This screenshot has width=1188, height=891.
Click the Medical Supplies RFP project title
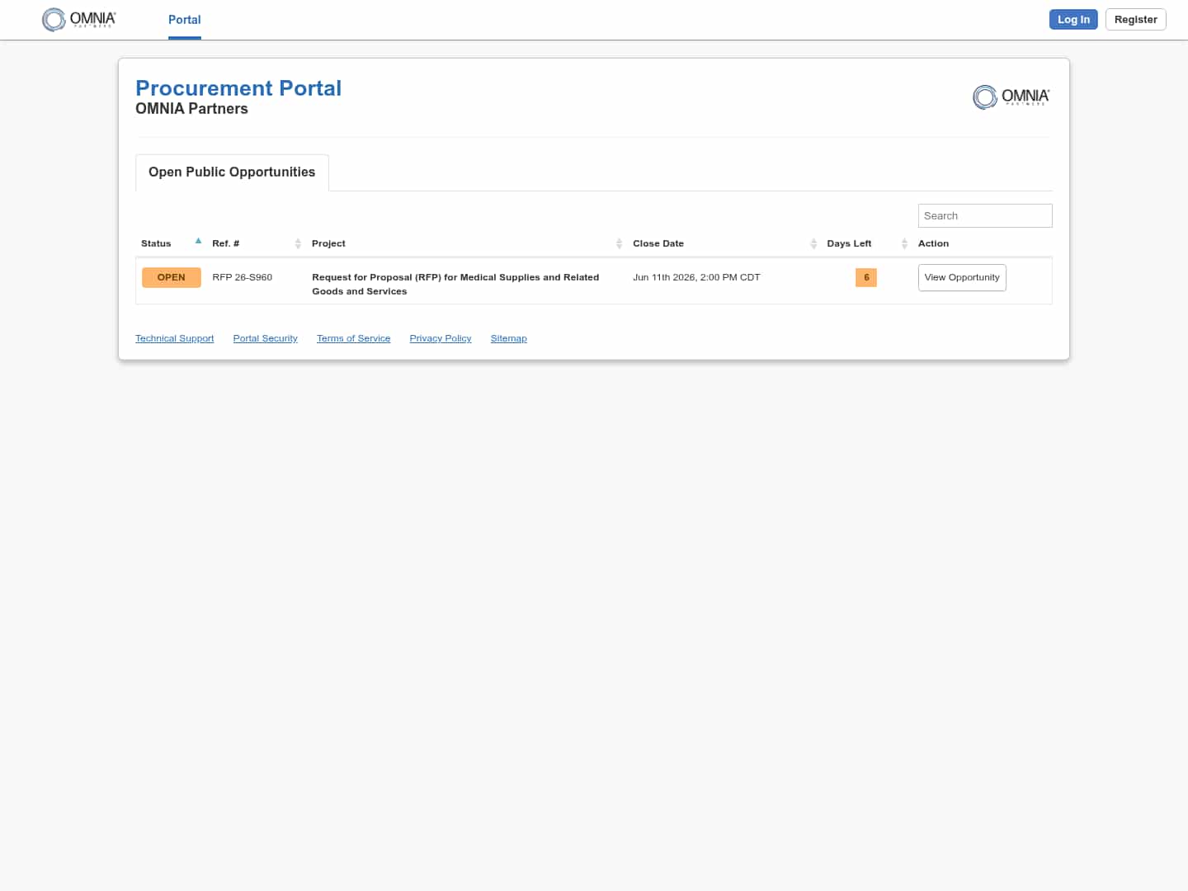tap(455, 284)
